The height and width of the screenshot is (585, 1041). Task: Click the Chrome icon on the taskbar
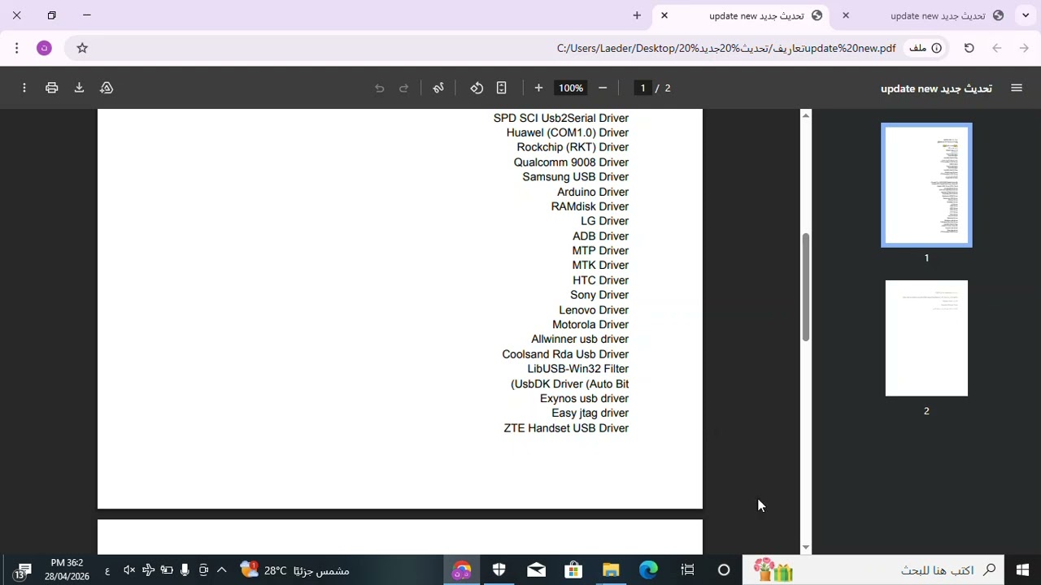pyautogui.click(x=461, y=570)
